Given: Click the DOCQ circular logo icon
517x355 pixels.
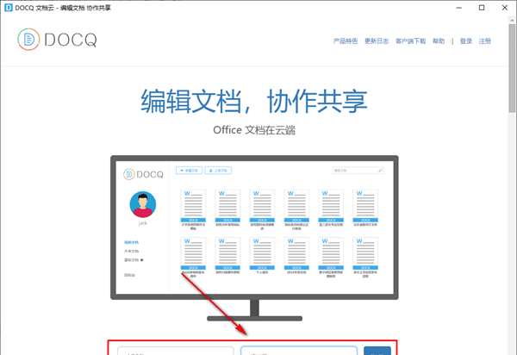Looking at the screenshot, I should (28, 40).
